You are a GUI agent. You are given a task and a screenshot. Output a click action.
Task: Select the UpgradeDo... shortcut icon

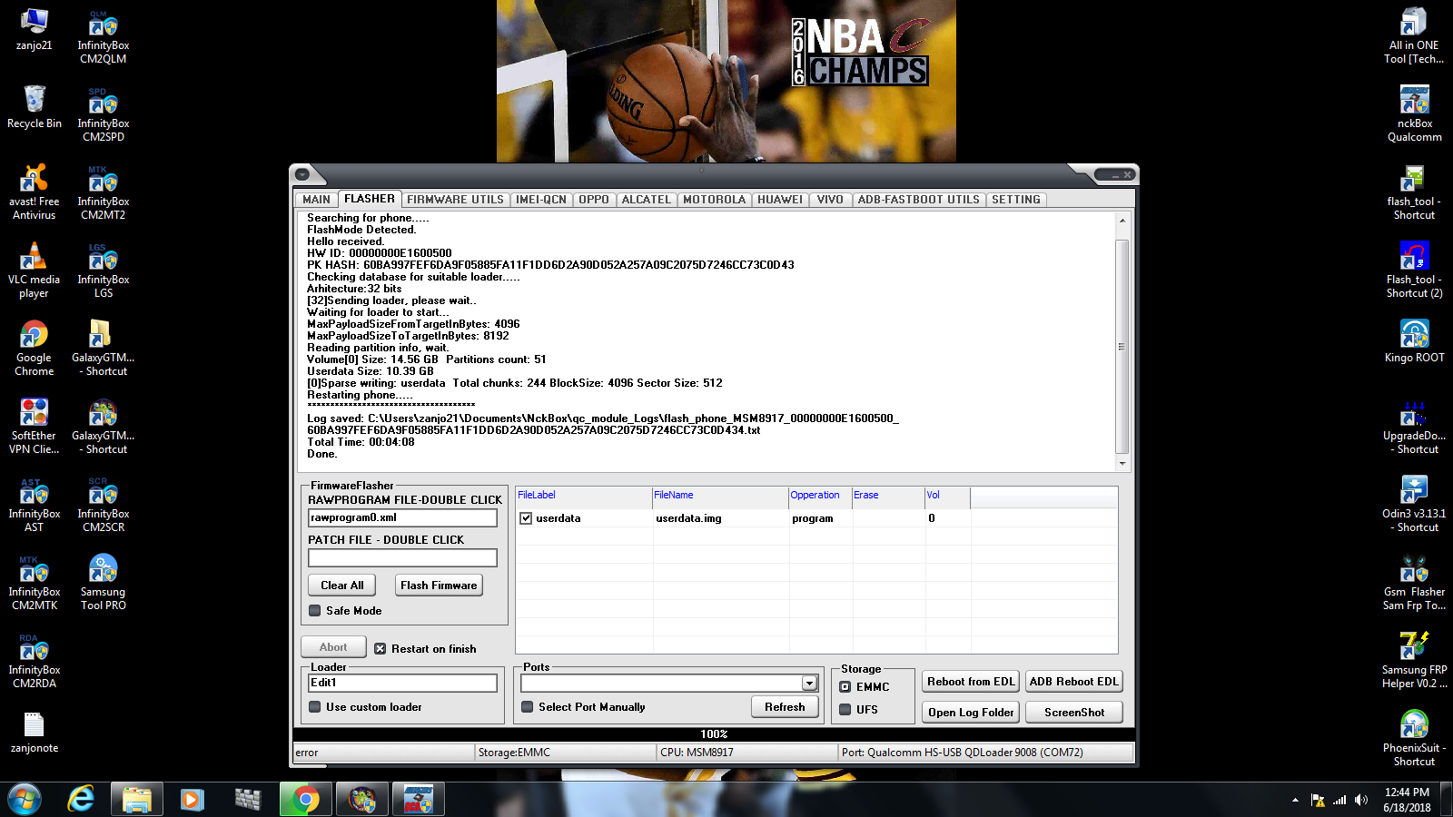[1414, 426]
